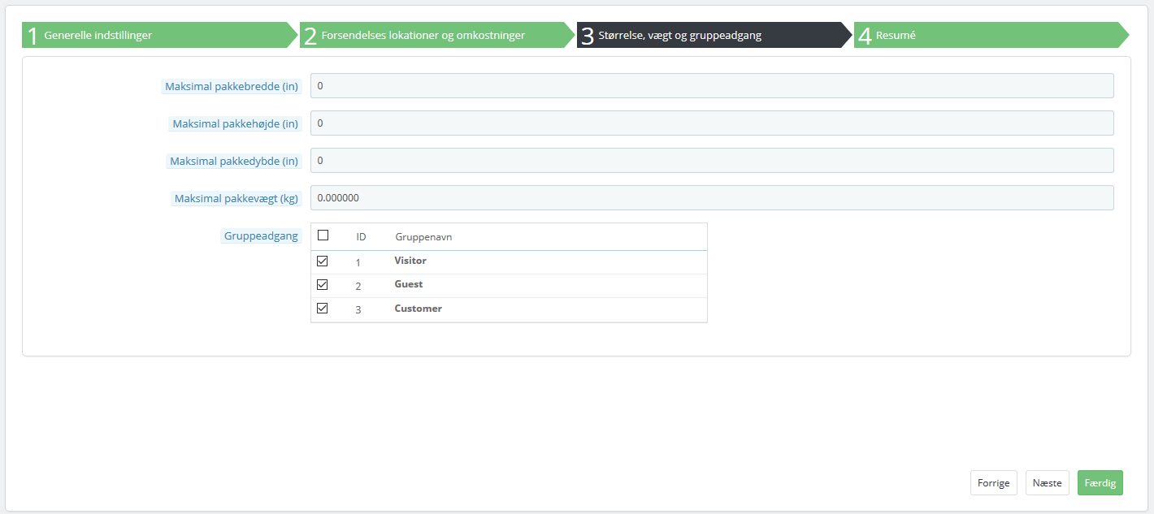Click the Forrige button

click(994, 483)
